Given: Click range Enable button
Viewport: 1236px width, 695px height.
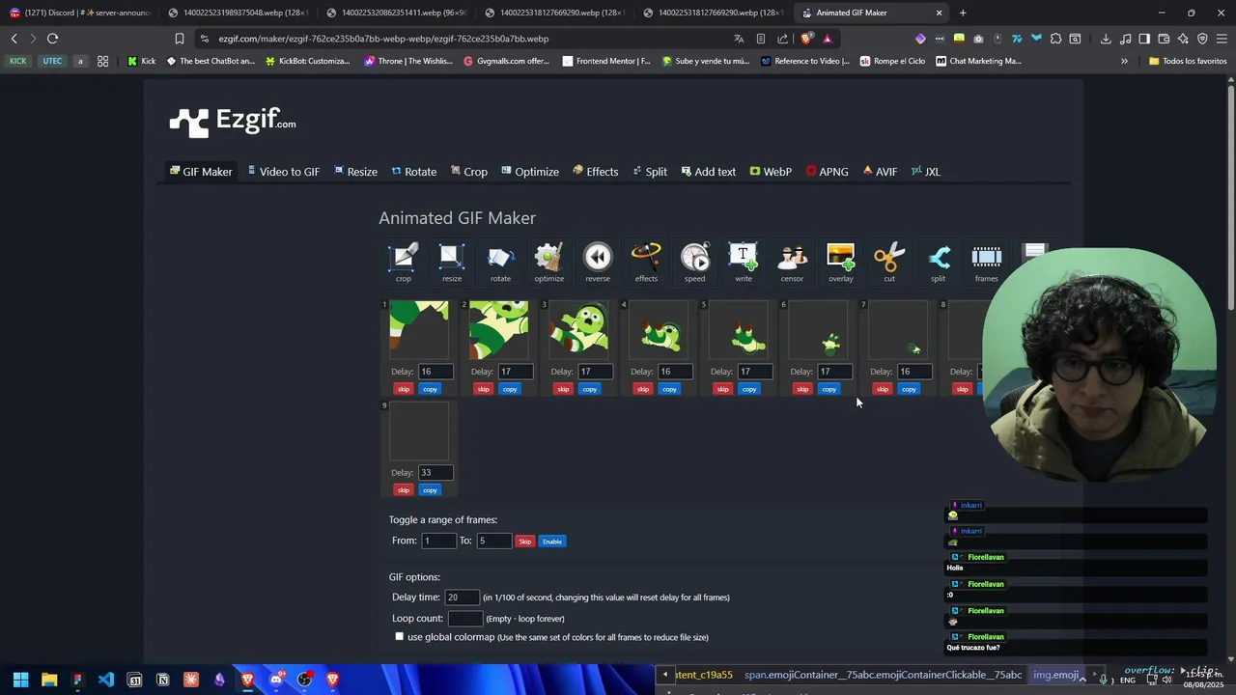Looking at the screenshot, I should [x=552, y=542].
